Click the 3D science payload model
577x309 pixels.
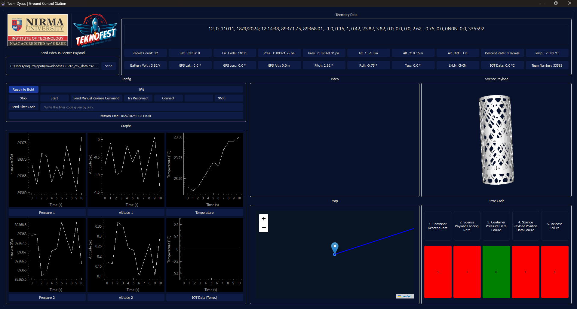click(x=496, y=140)
